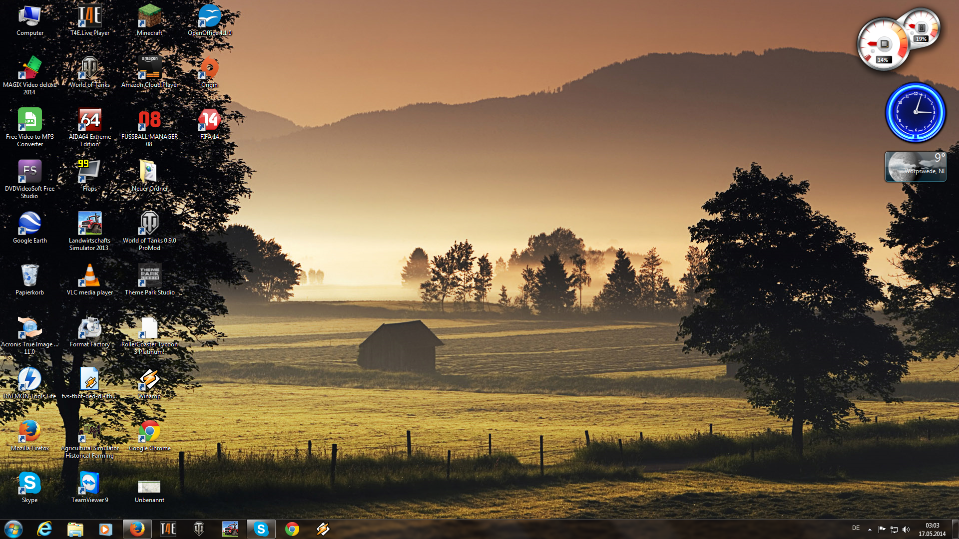Select Free Video to MP3 Converter icon
Screen dimensions: 959x539
pos(30,128)
